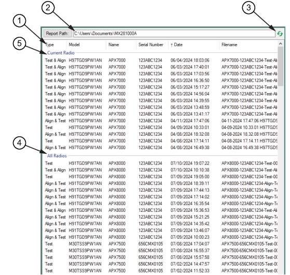Select the APX8000 report dated 07/10/2024 10:10:38
The image size is (290, 275).
(161, 170)
